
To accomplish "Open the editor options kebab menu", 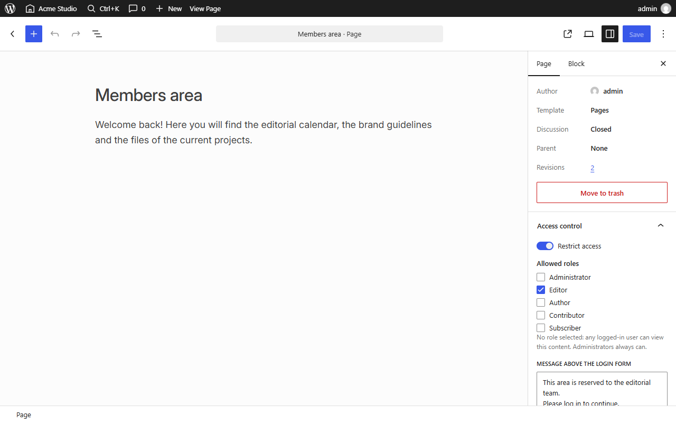I will point(663,34).
